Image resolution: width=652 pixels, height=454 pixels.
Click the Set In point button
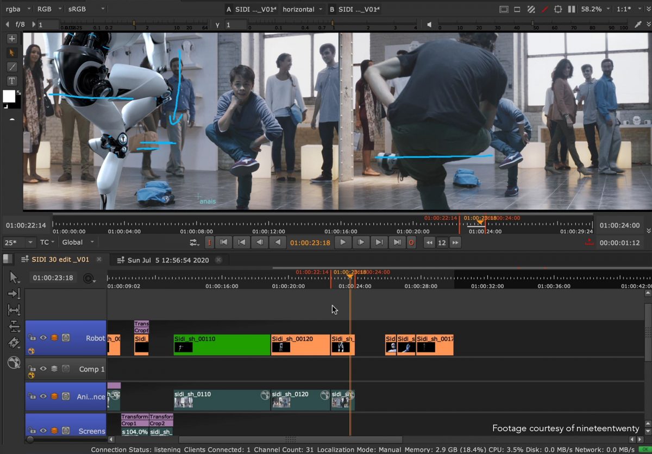coord(209,243)
